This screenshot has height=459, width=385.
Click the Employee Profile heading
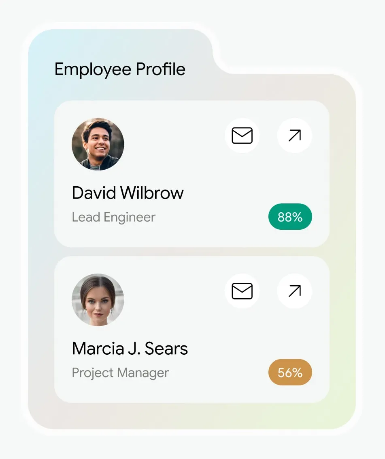[x=120, y=69]
